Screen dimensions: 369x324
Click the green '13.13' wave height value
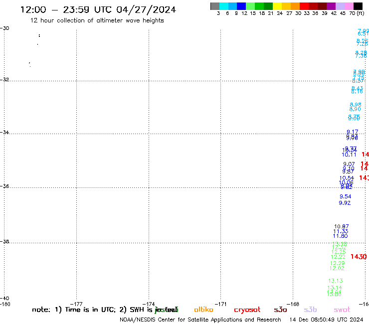(336, 281)
